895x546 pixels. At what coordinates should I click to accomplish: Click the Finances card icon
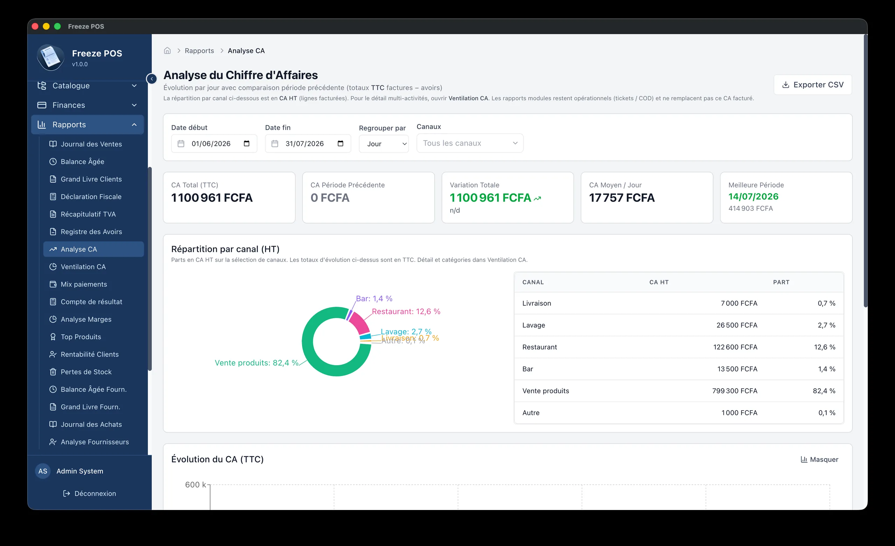[42, 105]
